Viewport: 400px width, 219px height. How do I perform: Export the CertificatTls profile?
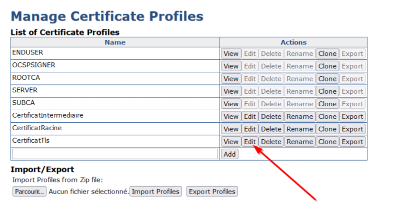click(352, 142)
